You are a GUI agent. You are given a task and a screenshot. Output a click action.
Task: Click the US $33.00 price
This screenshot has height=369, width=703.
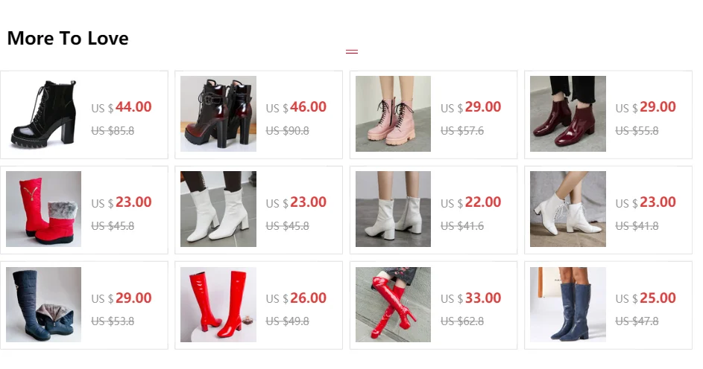pos(470,298)
